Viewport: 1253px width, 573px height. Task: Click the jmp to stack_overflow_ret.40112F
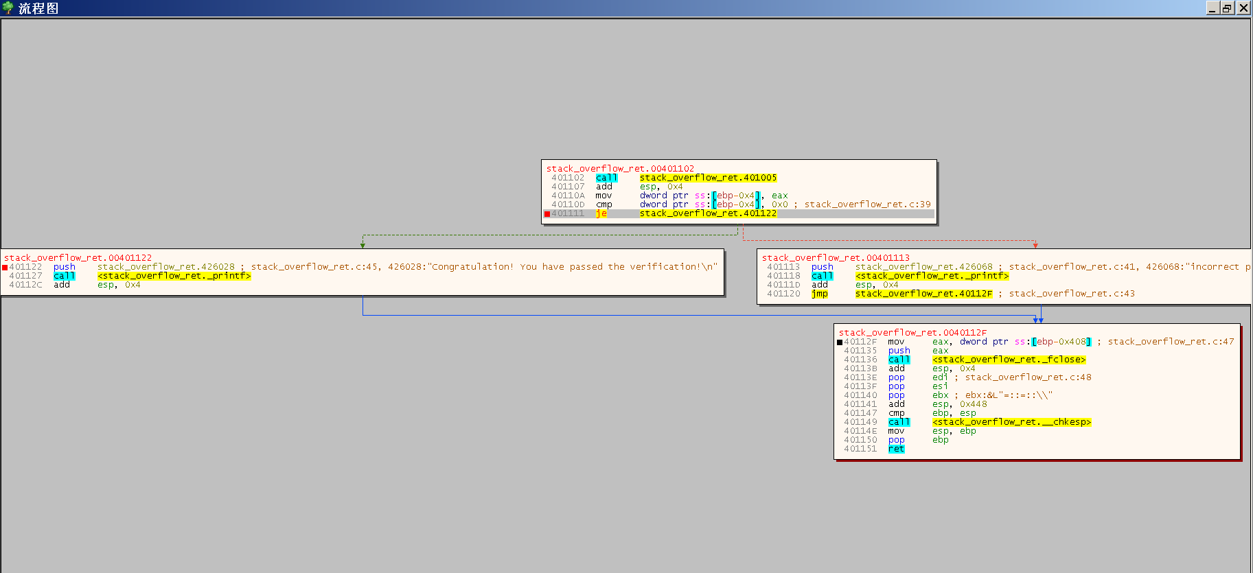923,294
